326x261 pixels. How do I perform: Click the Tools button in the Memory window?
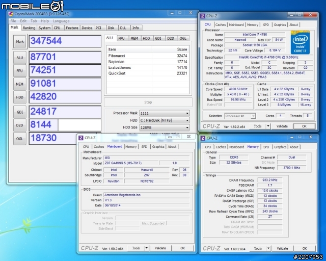coord(258,248)
